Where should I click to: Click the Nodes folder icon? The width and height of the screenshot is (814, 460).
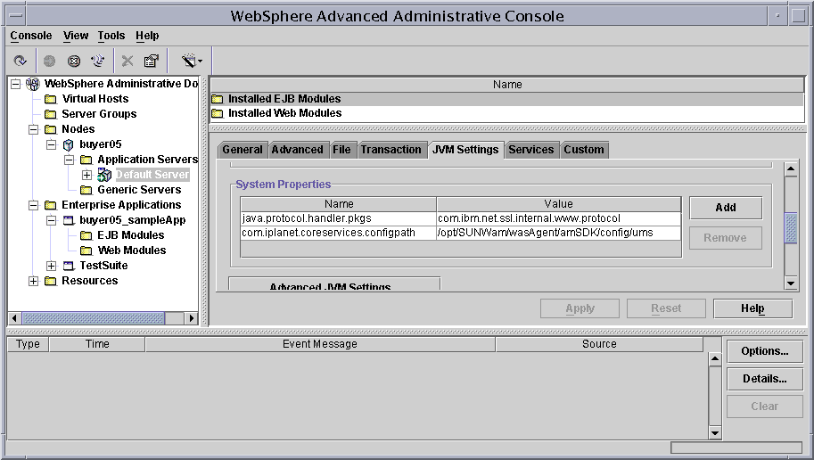50,129
